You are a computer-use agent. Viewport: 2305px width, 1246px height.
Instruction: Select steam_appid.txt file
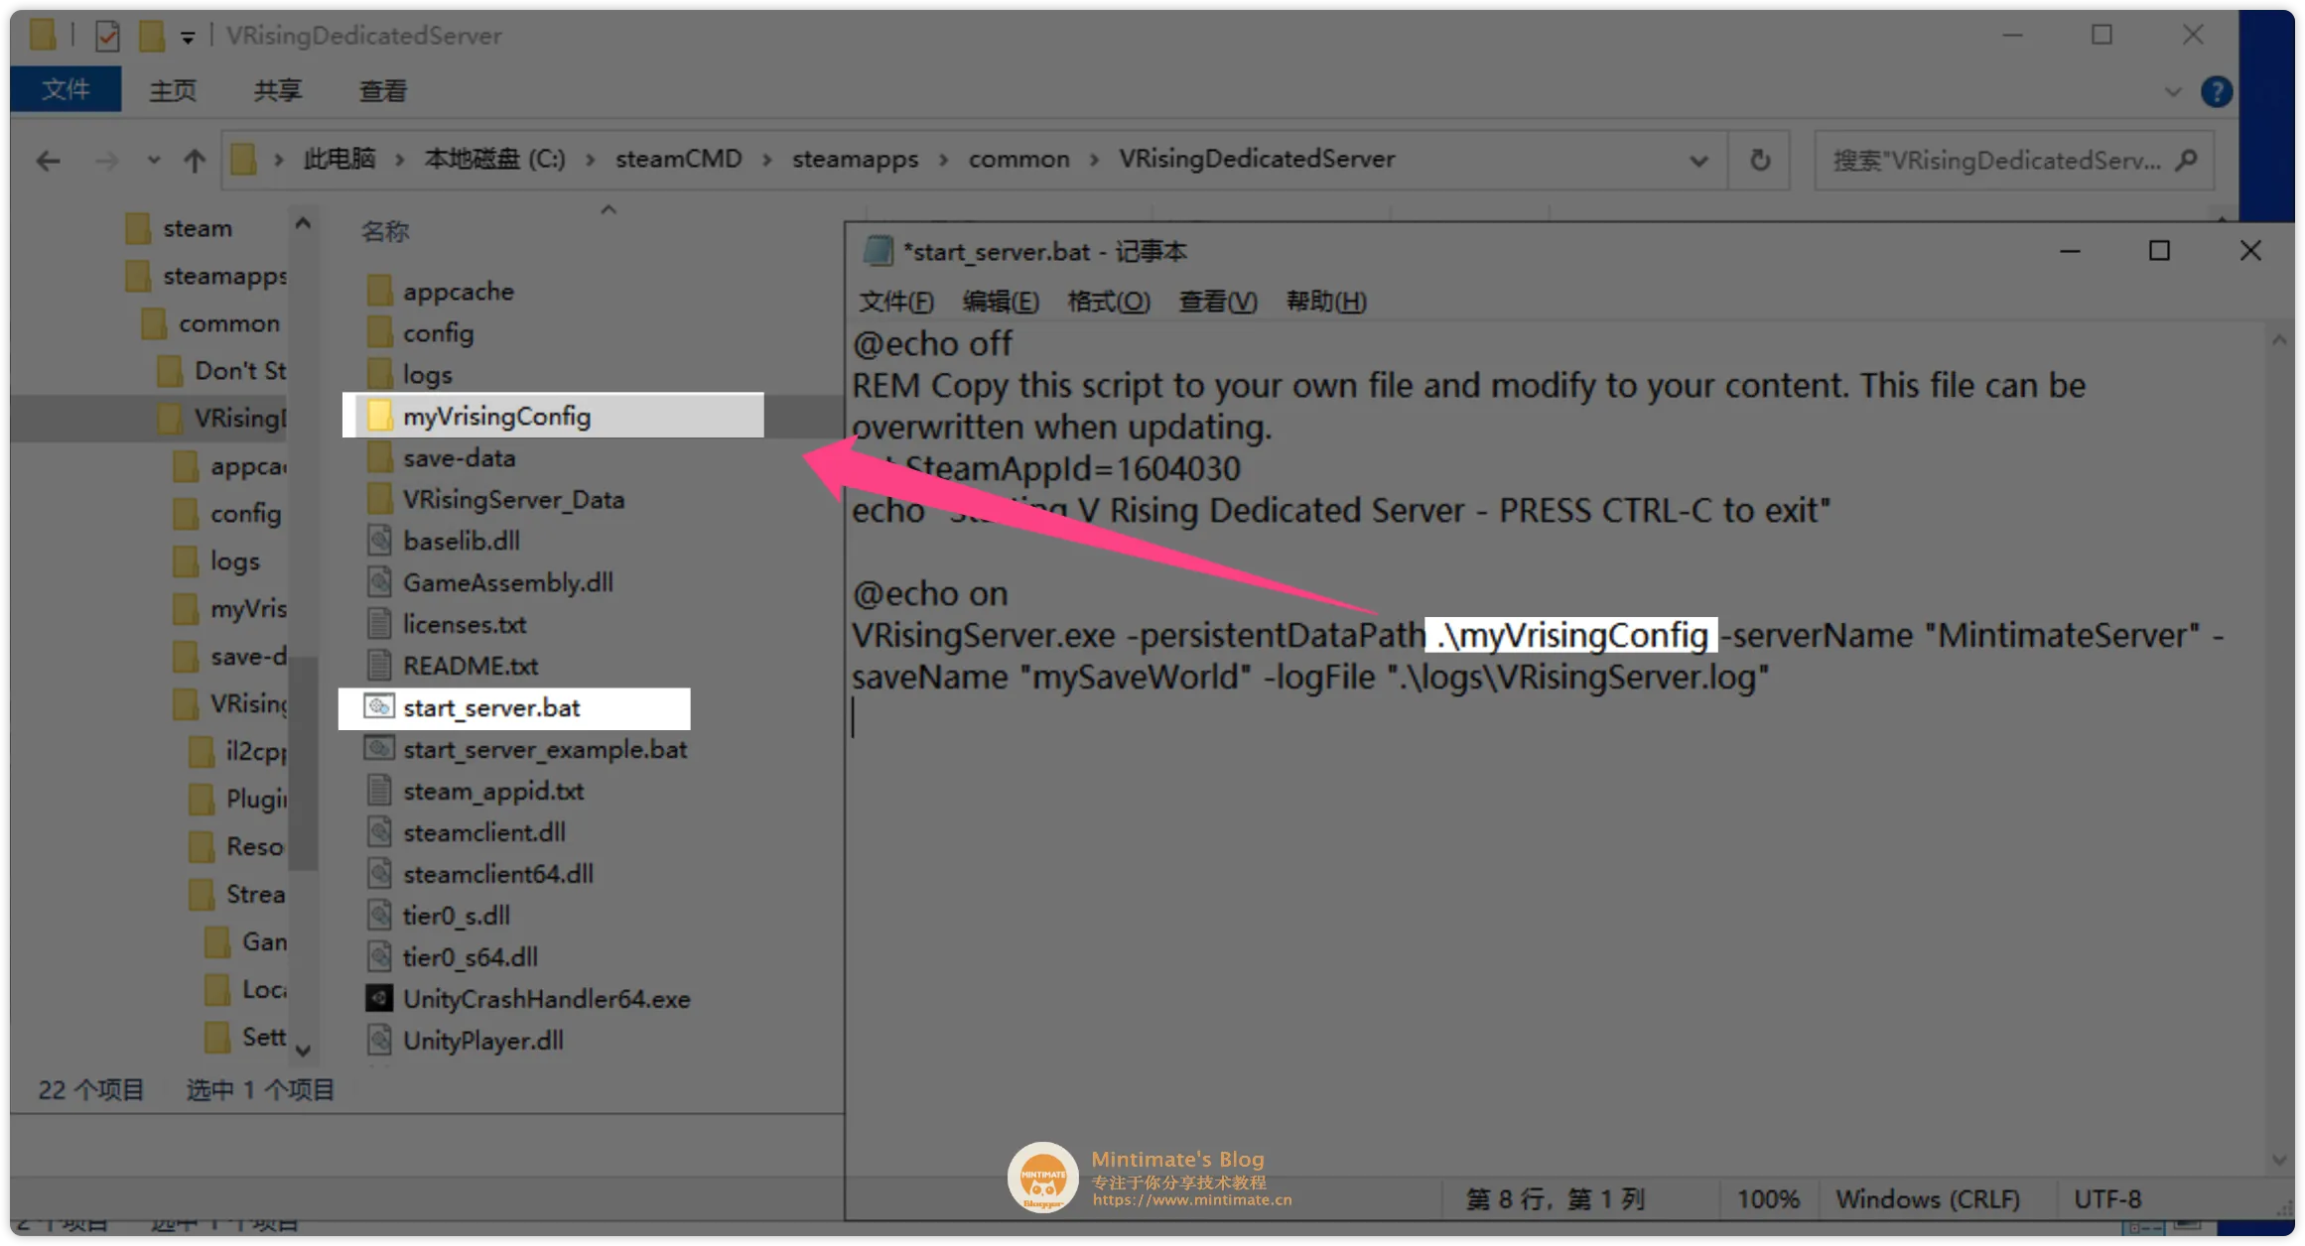[x=475, y=791]
